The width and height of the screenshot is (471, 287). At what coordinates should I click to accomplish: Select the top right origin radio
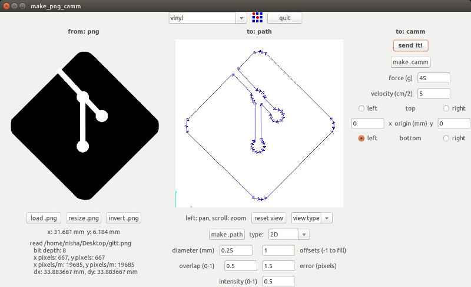pyautogui.click(x=446, y=108)
